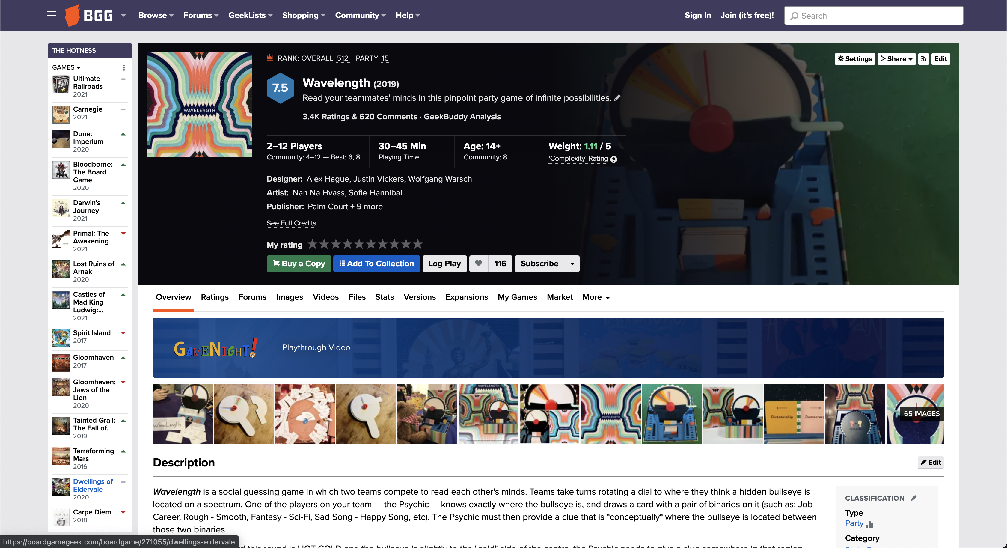1007x548 pixels.
Task: Open the hamburger menu icon
Action: pyautogui.click(x=51, y=16)
